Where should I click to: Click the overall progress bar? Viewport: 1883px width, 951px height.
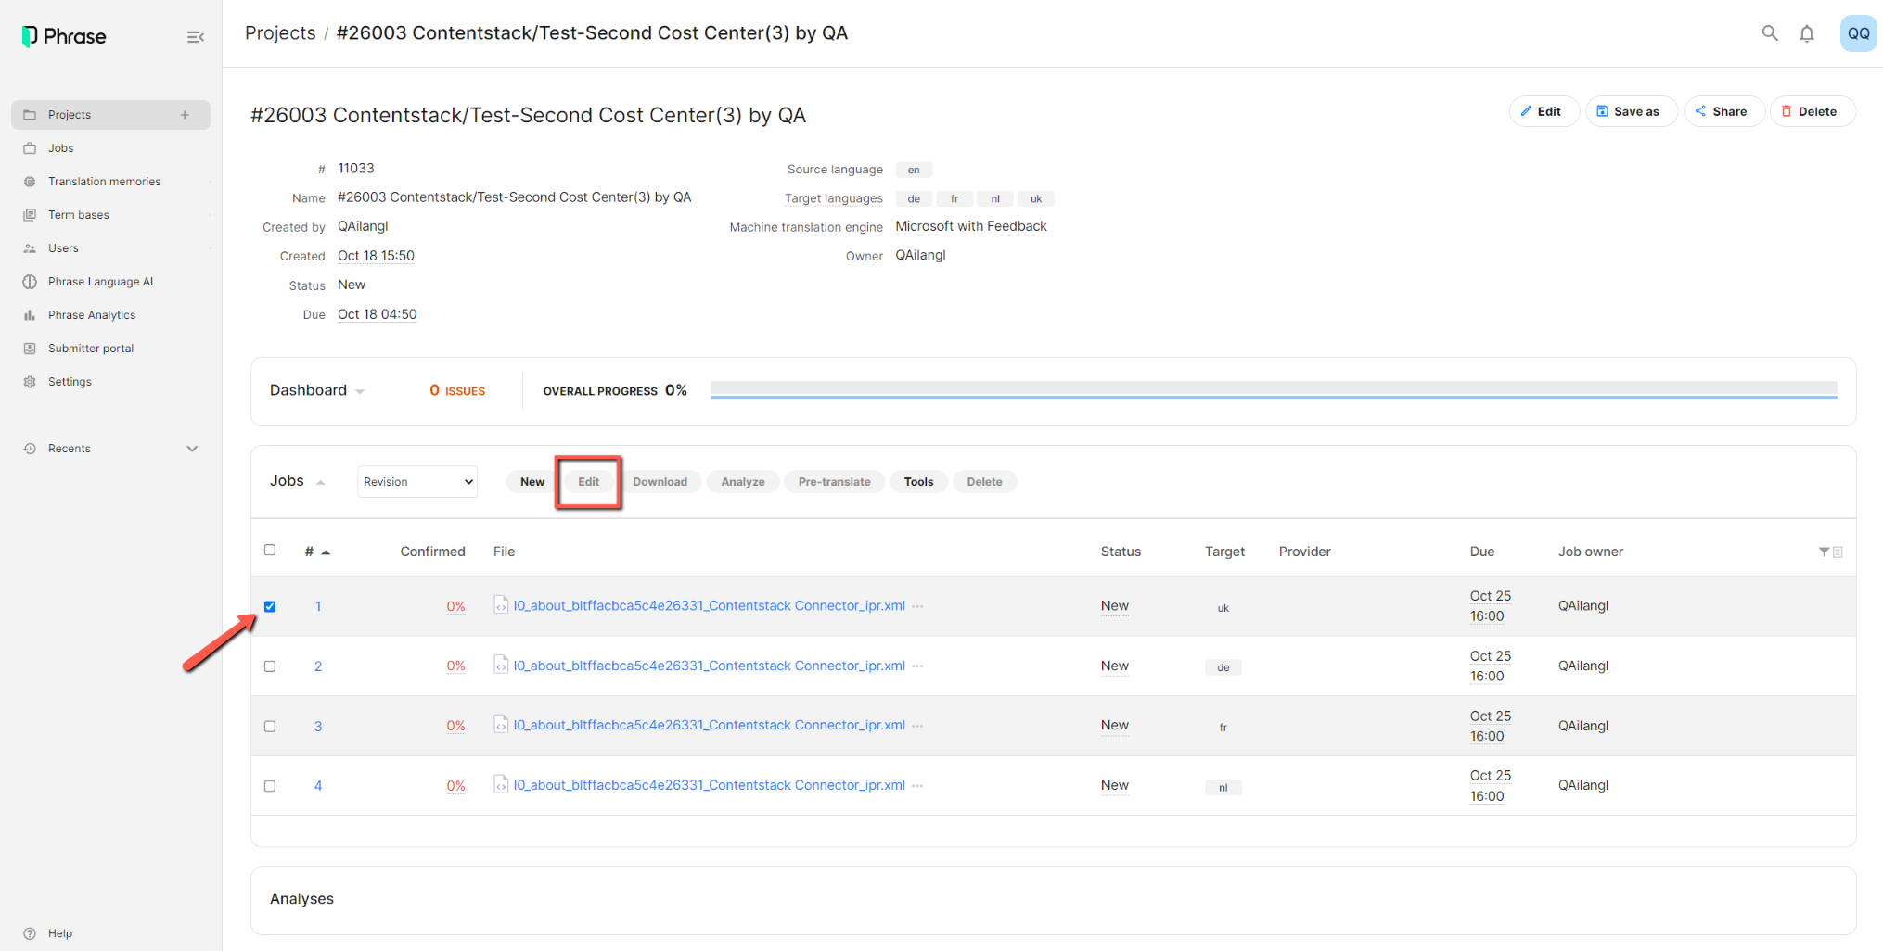pos(1274,390)
